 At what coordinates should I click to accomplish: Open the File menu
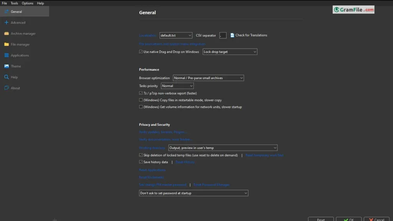coord(4,3)
